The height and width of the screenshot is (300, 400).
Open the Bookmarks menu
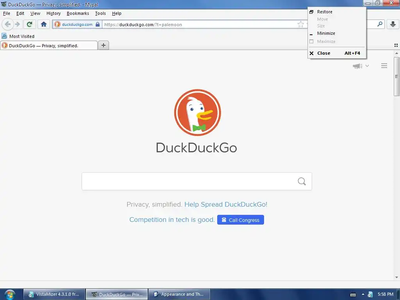click(x=78, y=13)
